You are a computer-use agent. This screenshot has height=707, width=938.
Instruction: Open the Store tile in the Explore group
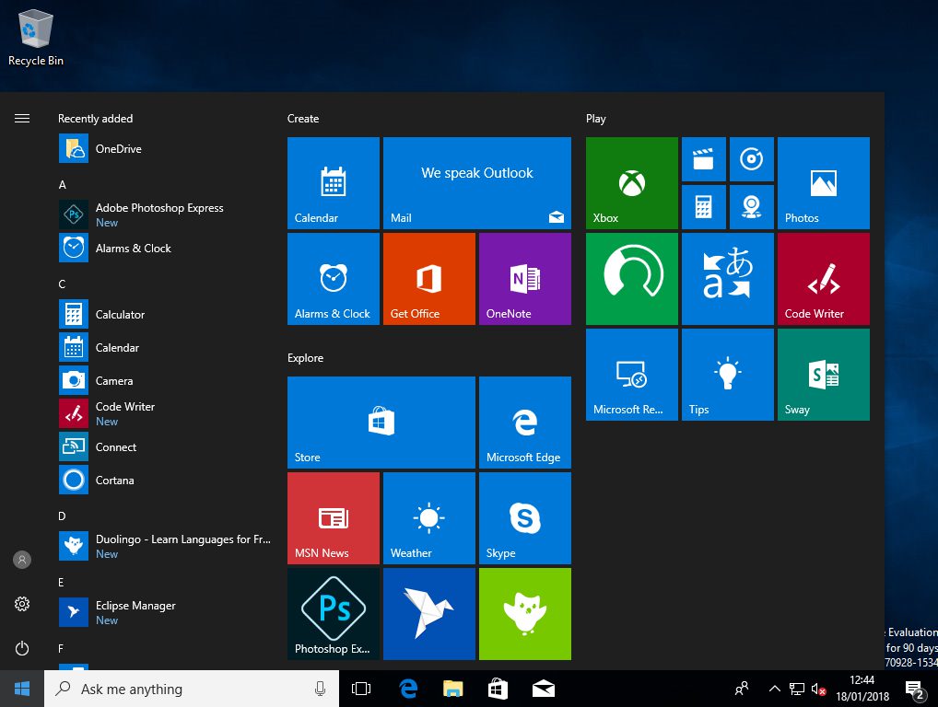coord(381,422)
